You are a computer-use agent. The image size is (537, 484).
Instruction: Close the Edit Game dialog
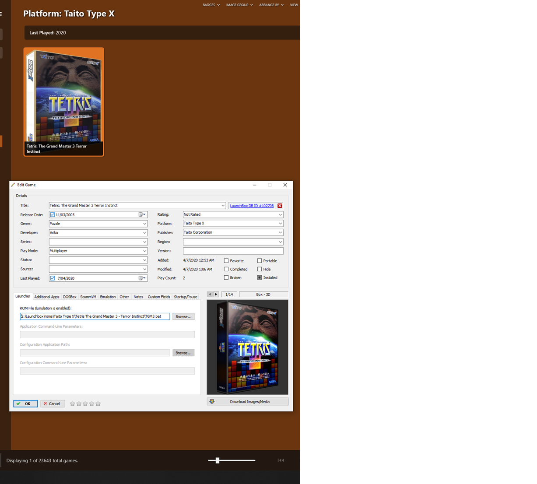(285, 185)
